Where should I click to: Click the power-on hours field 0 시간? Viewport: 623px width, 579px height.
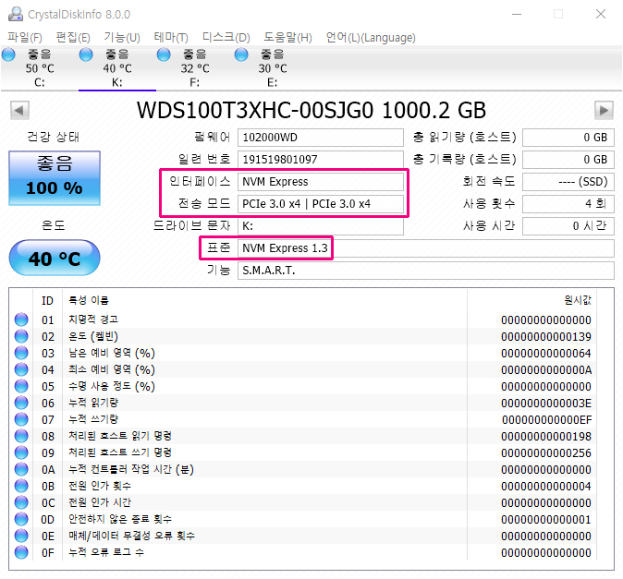[568, 226]
